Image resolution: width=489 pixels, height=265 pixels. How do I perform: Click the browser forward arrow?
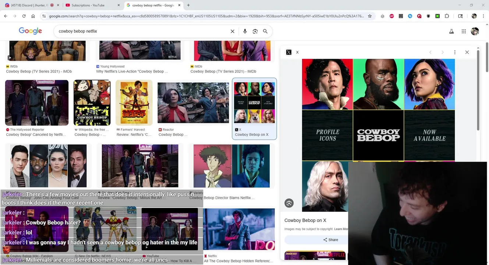[x=15, y=16]
